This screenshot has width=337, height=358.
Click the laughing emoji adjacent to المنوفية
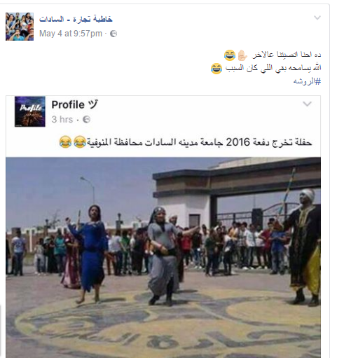point(80,142)
